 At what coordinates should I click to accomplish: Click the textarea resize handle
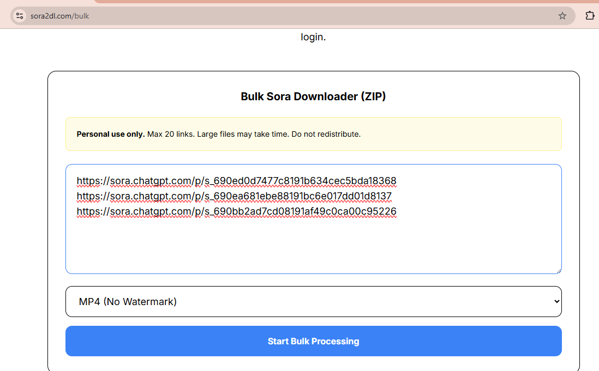(x=559, y=271)
